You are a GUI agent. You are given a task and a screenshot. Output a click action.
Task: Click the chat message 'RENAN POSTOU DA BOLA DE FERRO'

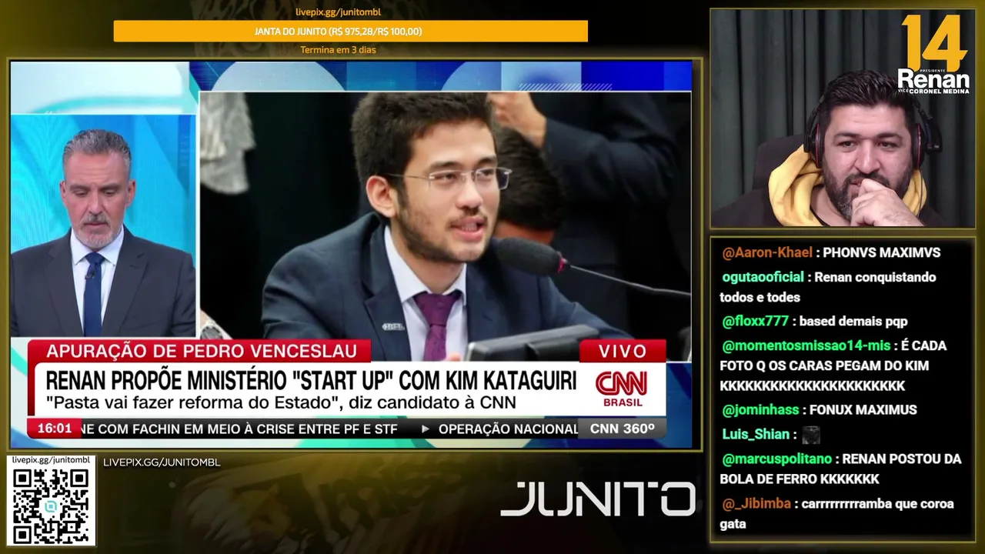(840, 469)
